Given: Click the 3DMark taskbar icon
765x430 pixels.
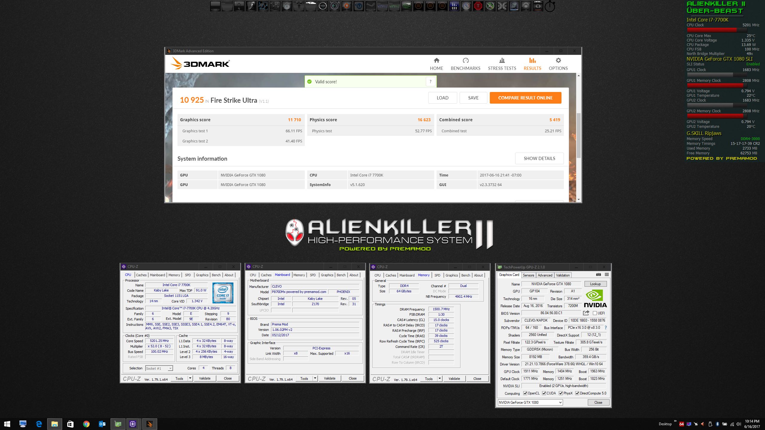Looking at the screenshot, I should pyautogui.click(x=149, y=424).
